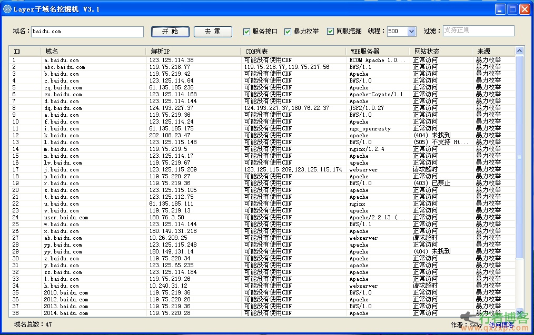Screen dimensions: 534x335
Task: Click Apache-Coyote/1.1 server cell
Action: tap(376, 94)
